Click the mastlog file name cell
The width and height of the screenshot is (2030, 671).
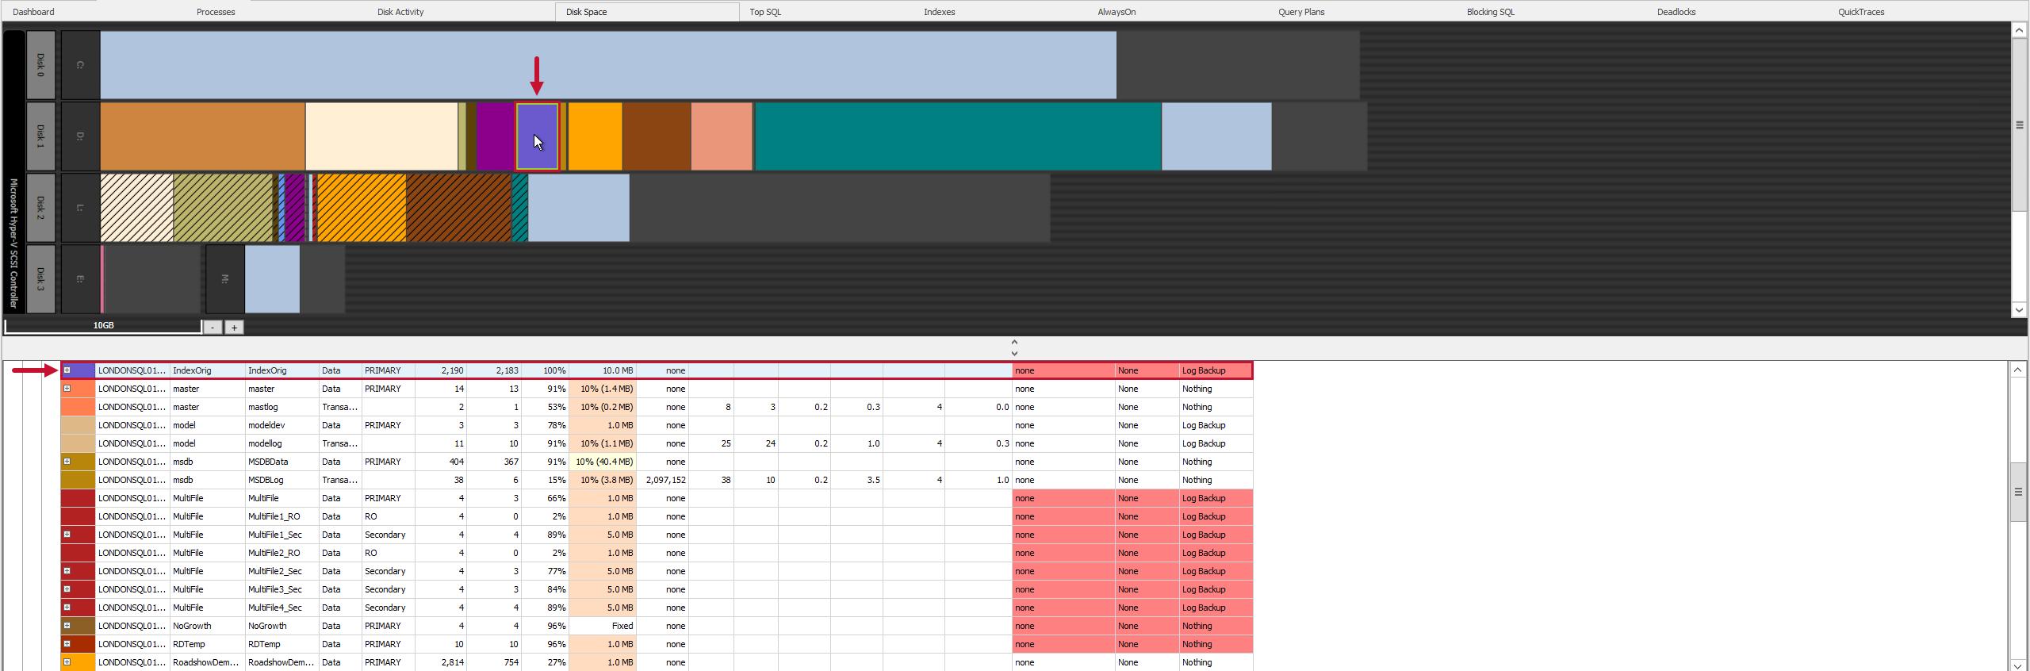[282, 407]
